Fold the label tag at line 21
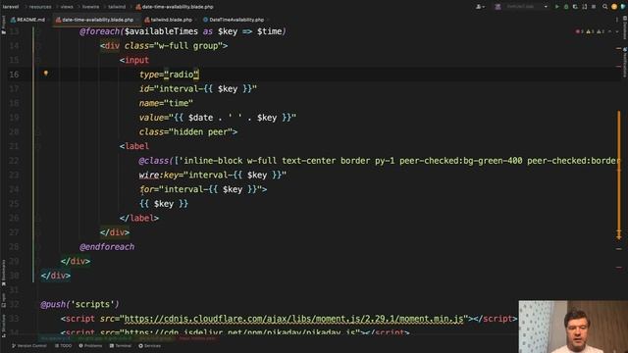 coord(38,146)
